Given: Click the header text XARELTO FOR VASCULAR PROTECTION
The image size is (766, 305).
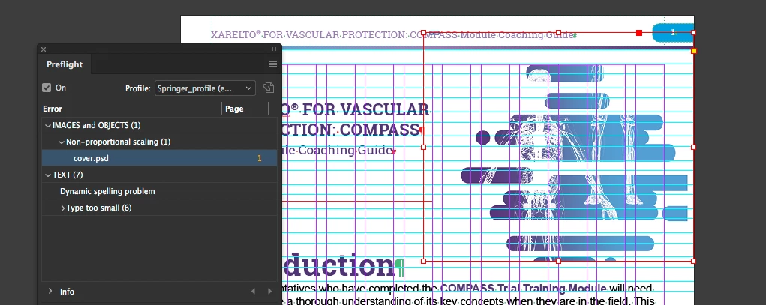Looking at the screenshot, I should click(x=308, y=35).
